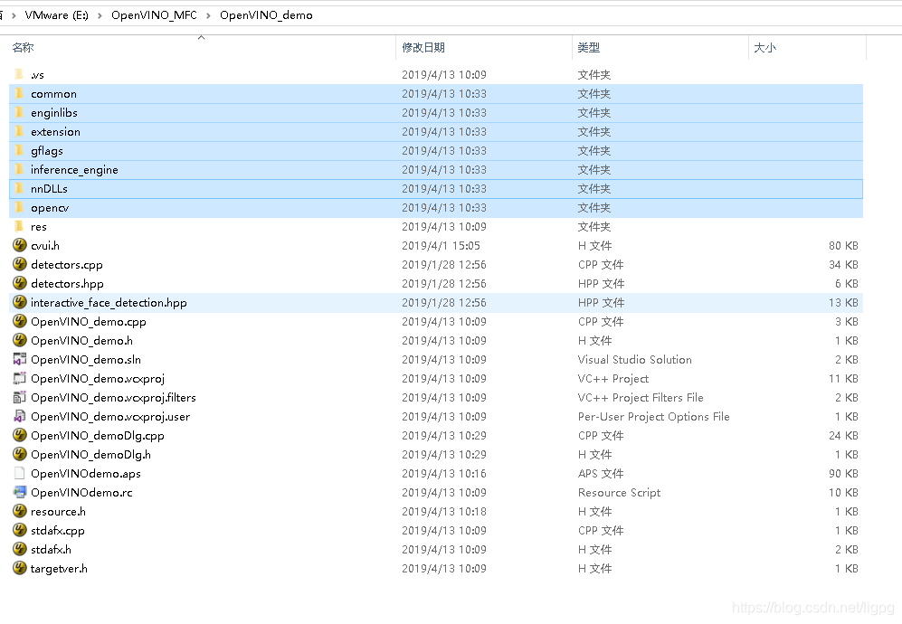Select the file name targetver.h
Image resolution: width=902 pixels, height=624 pixels.
59,568
